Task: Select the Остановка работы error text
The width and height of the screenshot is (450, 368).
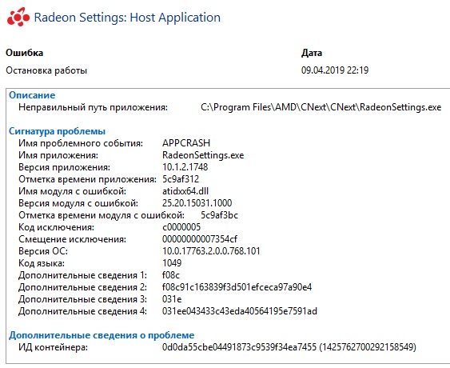Action: coord(46,70)
